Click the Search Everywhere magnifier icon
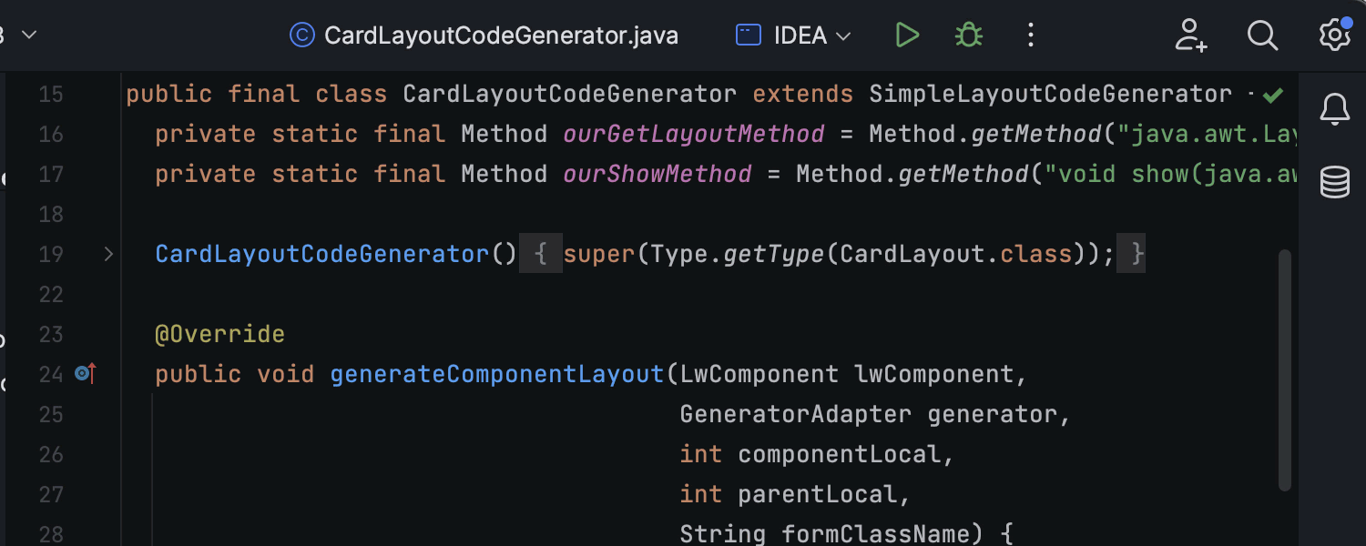The height and width of the screenshot is (546, 1366). tap(1262, 35)
